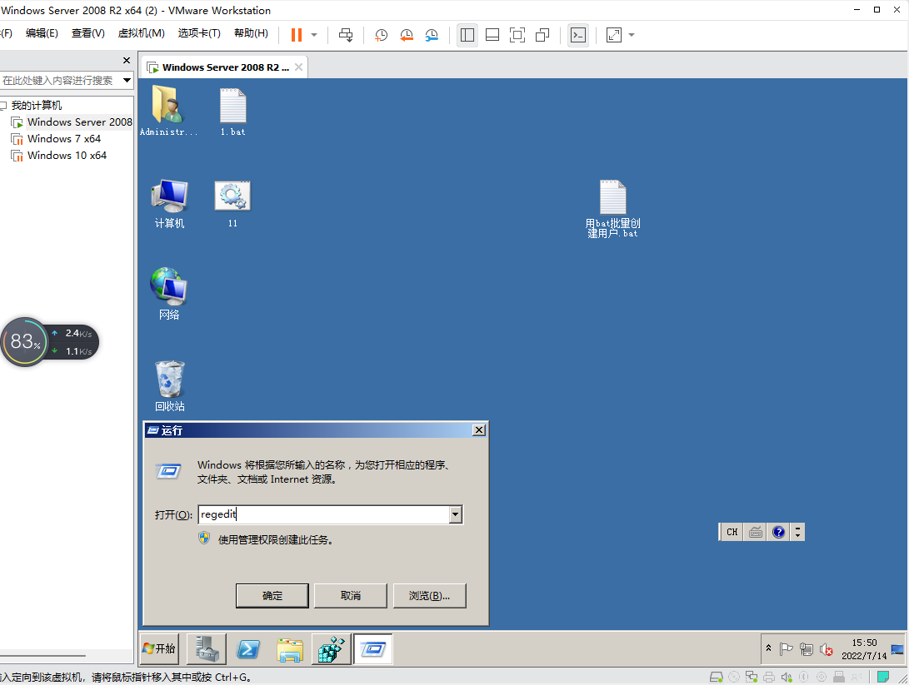Click the guest clock showing 15:50
Image resolution: width=909 pixels, height=685 pixels.
864,649
